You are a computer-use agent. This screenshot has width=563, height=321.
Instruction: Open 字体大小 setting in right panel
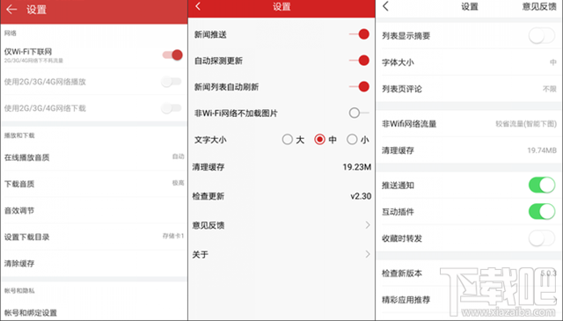tap(469, 62)
